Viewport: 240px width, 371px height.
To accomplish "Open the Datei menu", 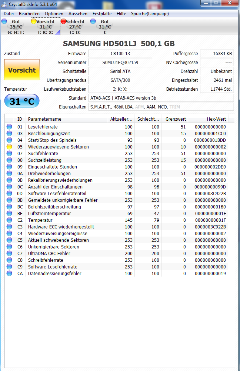I will [x=9, y=14].
